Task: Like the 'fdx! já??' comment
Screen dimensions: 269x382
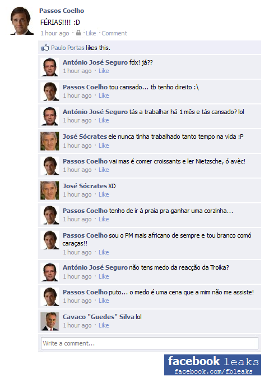Action: pyautogui.click(x=104, y=71)
